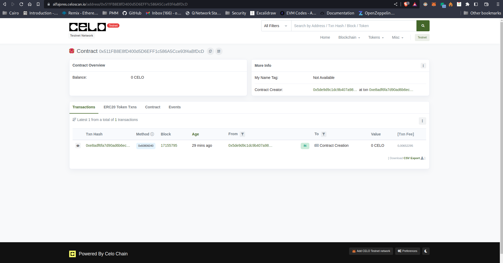Click the 0x60806040 method badge
The image size is (503, 263).
pyautogui.click(x=146, y=146)
